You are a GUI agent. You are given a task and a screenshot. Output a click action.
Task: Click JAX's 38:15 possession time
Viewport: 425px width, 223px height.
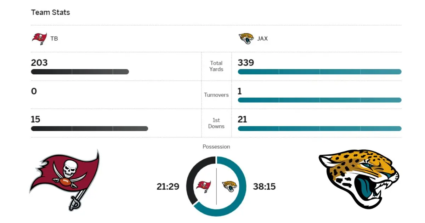tap(264, 187)
